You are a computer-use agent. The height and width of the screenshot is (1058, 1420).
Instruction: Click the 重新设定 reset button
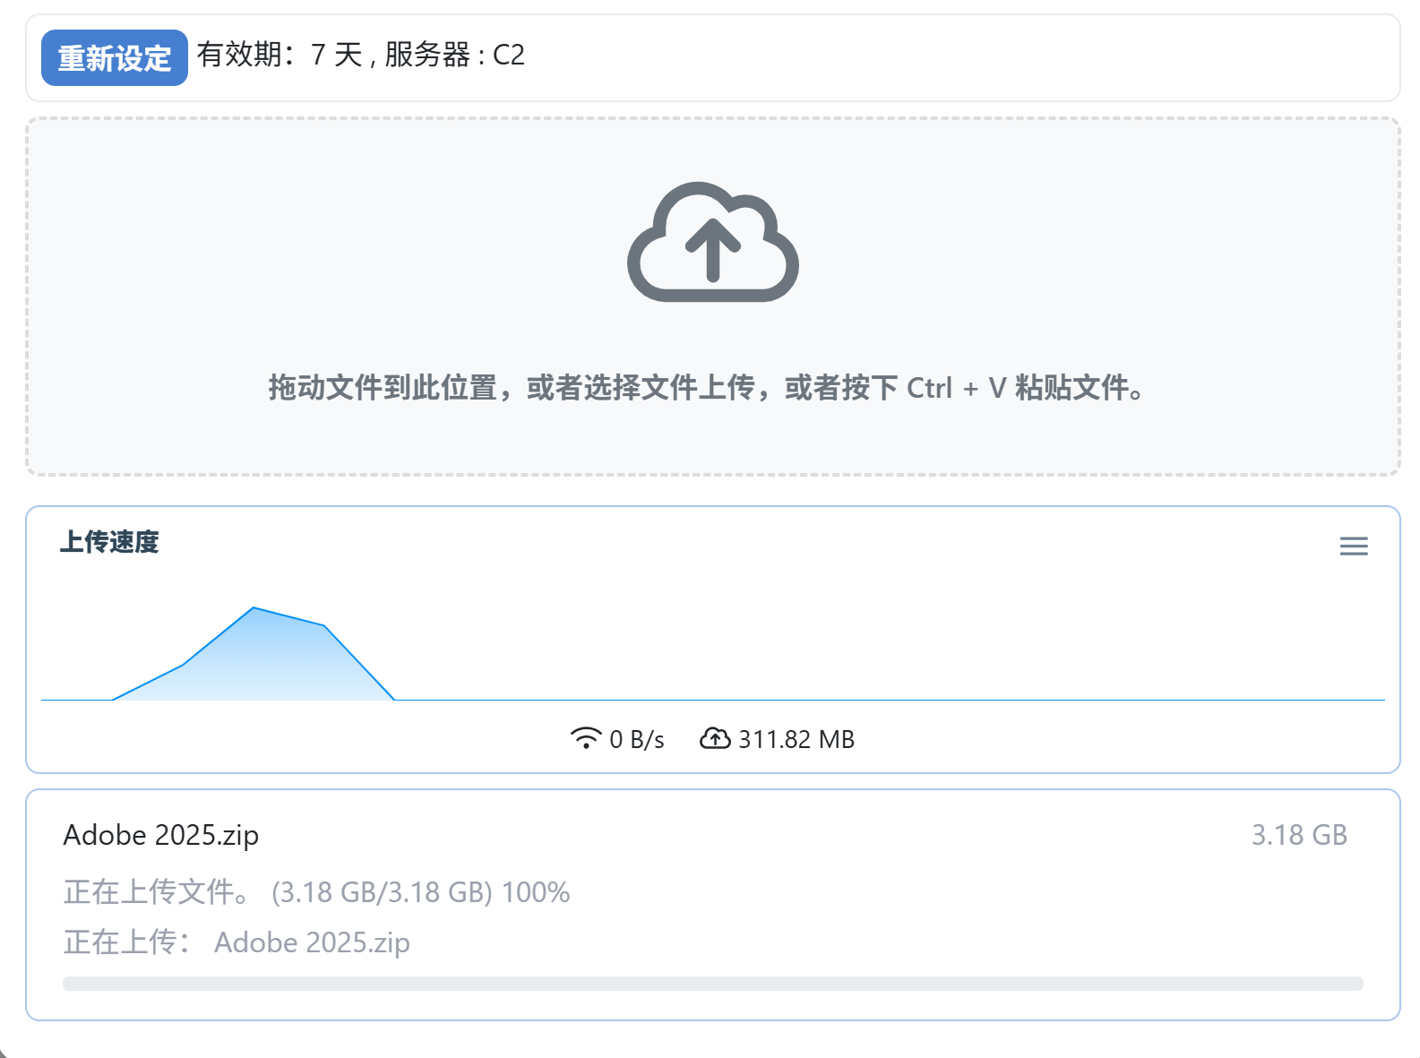114,57
